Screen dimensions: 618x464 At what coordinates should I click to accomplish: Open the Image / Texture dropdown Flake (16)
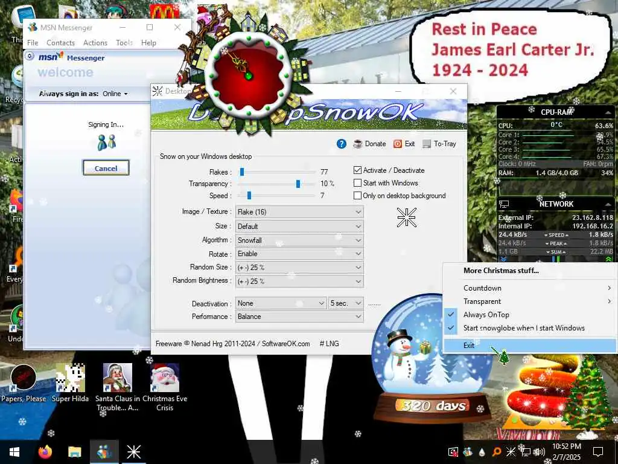[299, 212]
